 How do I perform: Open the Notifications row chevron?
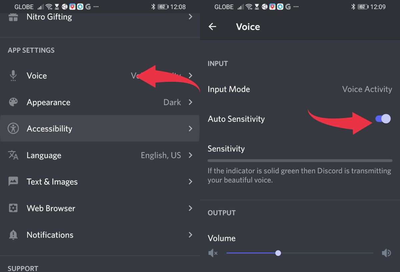pos(190,235)
